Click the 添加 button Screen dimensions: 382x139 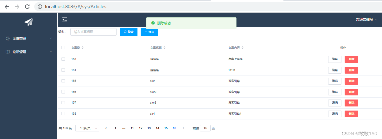pos(149,32)
